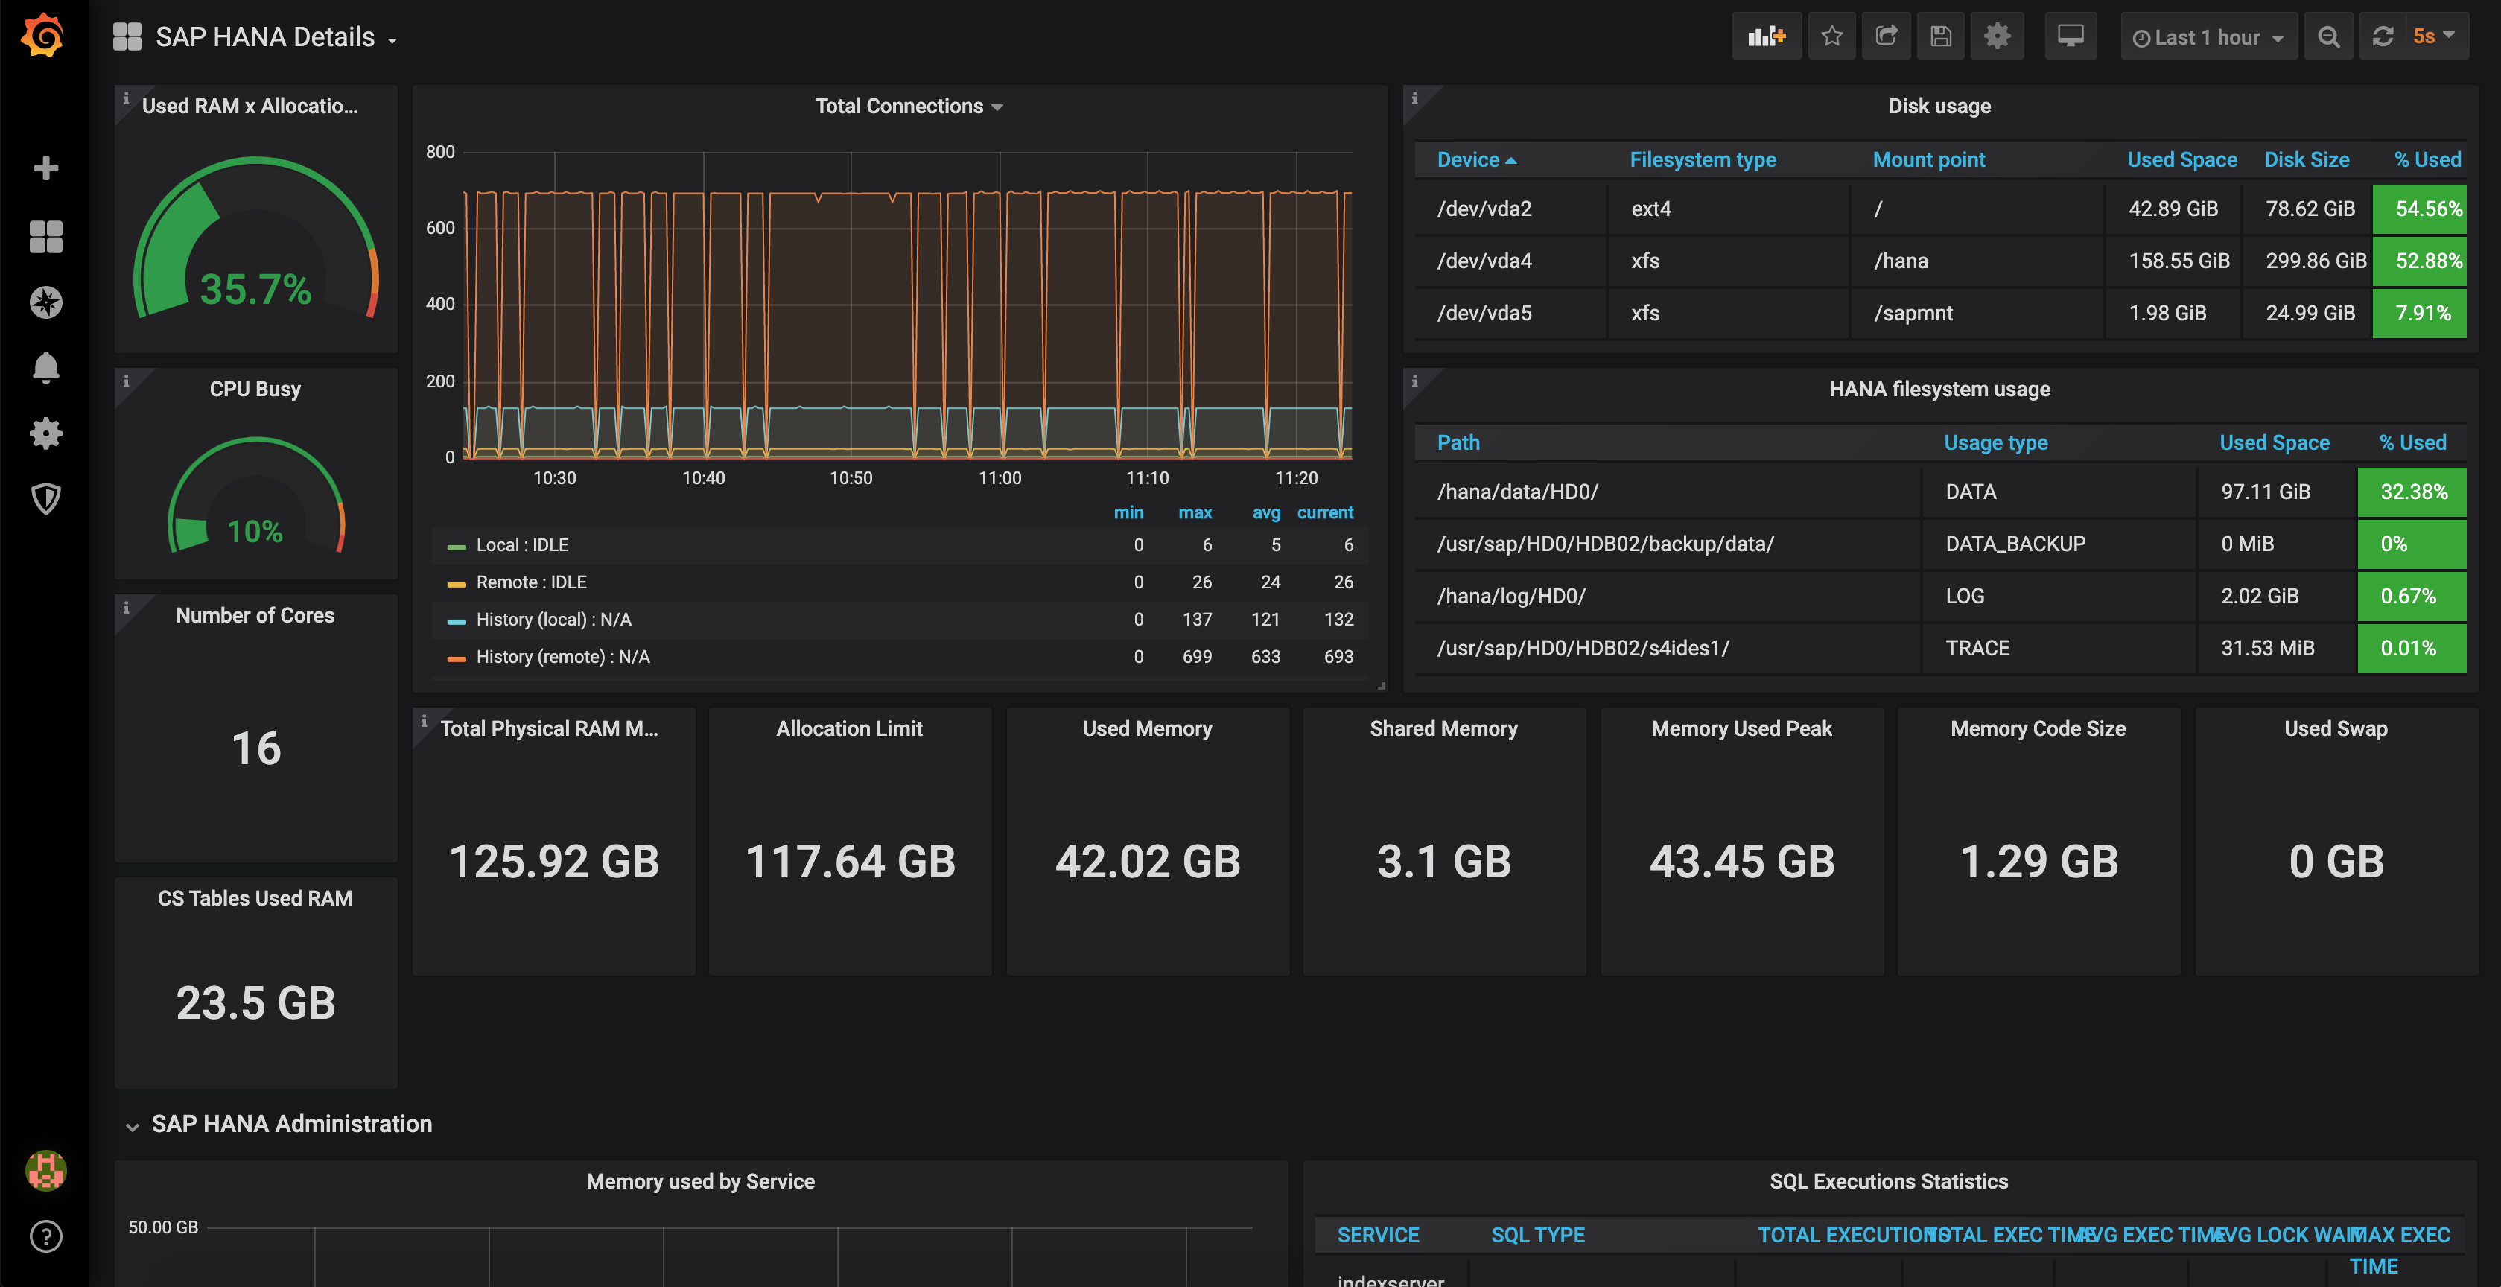Open Server Admin shield icon
Viewport: 2501px width, 1287px height.
[x=45, y=499]
